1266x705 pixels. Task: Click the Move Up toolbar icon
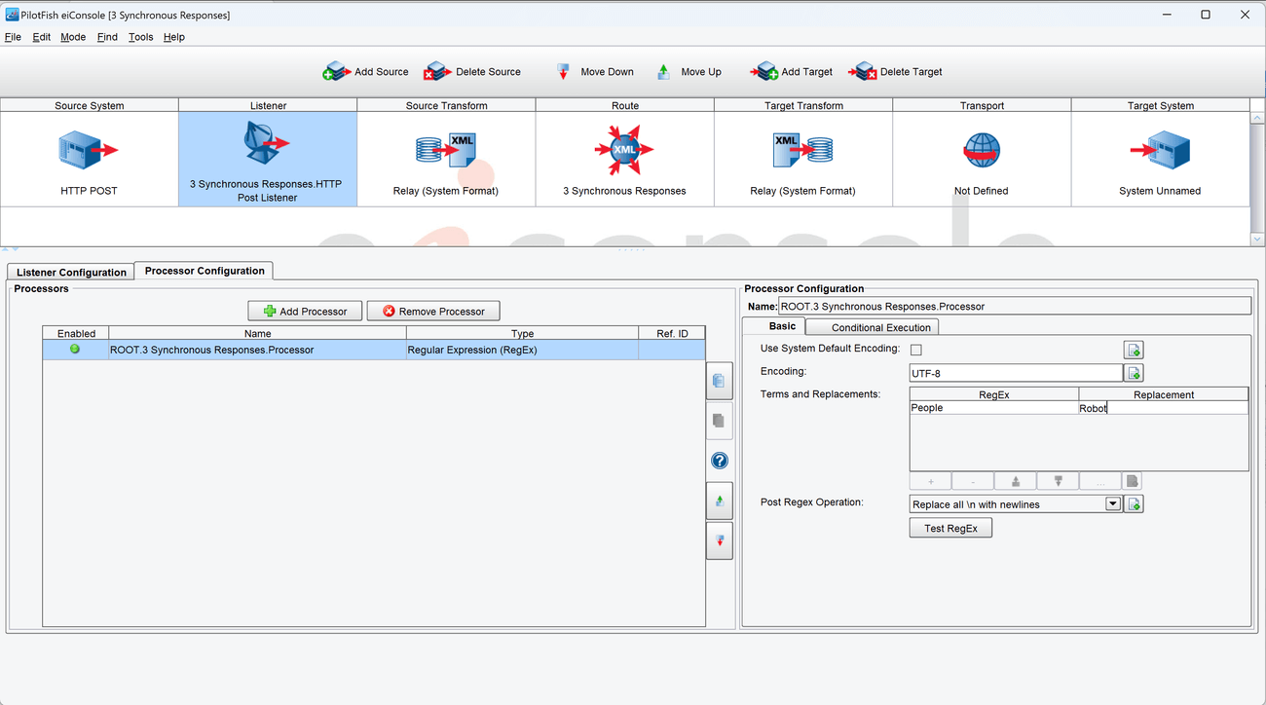point(663,71)
